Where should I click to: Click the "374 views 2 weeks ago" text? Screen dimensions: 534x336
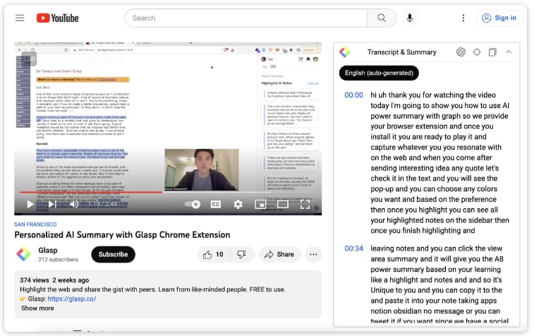tap(54, 280)
